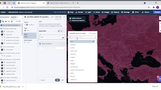Click the Styles breadcrumb link
Screen dimensions: 161x90
coord(3,12)
